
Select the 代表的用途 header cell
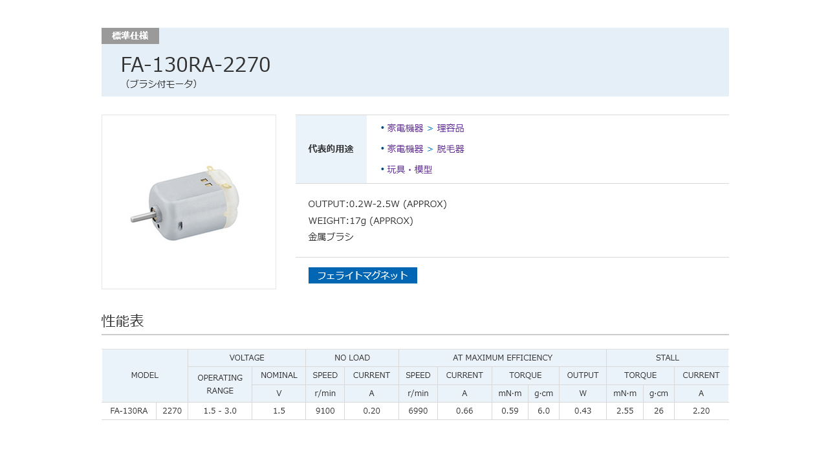[331, 149]
